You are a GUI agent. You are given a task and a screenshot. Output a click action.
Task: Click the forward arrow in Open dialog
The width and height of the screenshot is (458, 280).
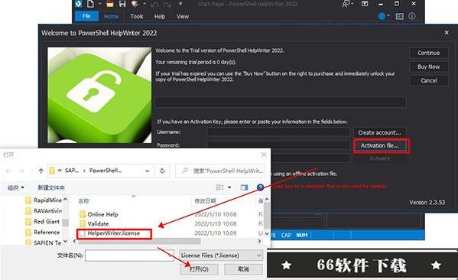[x=21, y=171]
